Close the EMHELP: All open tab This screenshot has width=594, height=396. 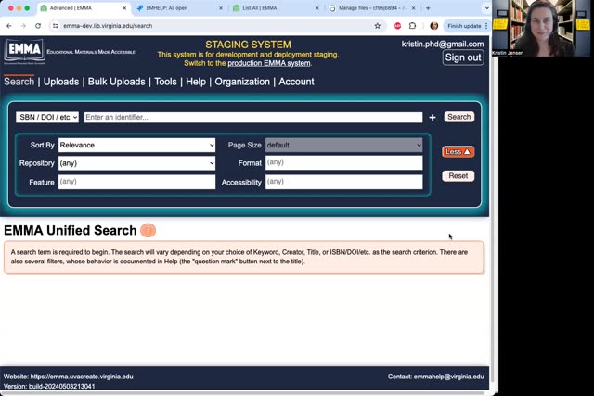[221, 8]
